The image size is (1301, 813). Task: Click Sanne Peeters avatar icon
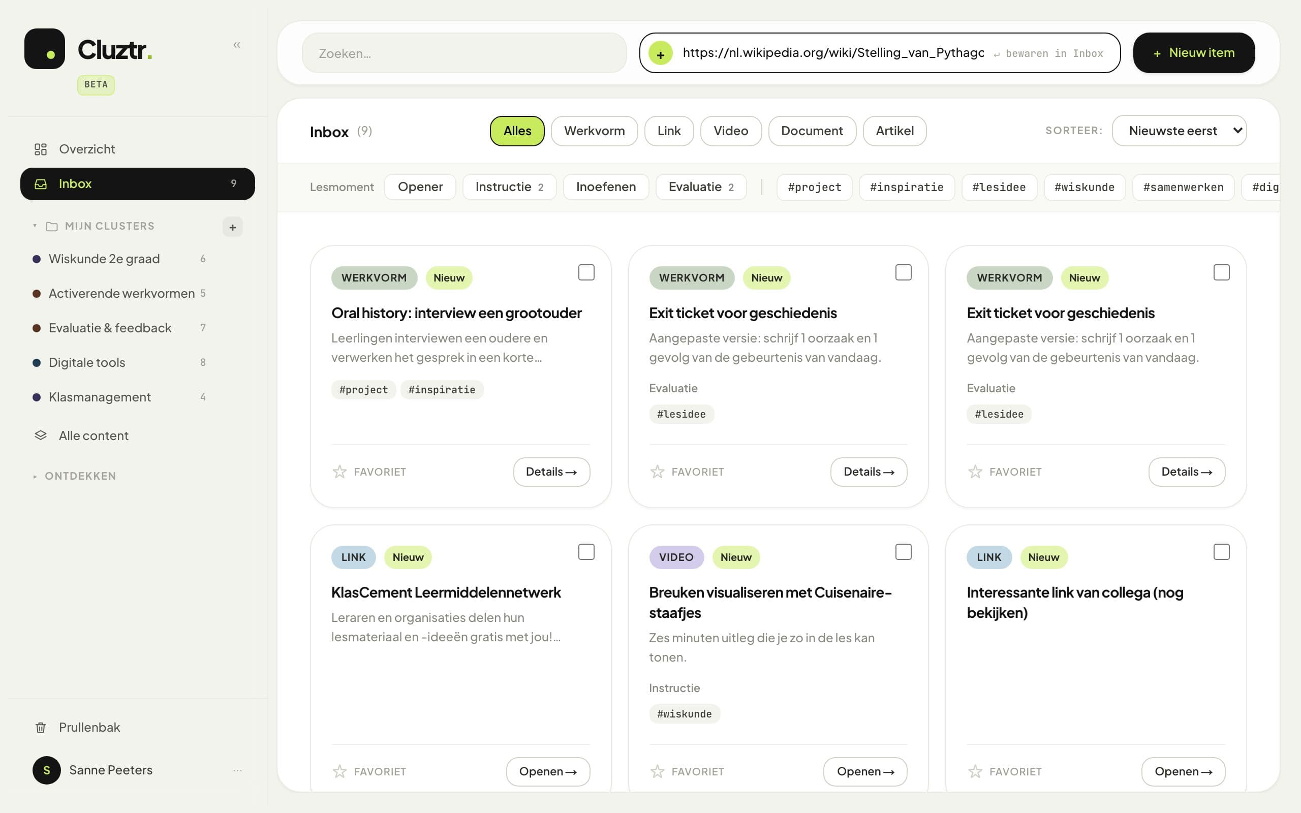click(x=47, y=770)
